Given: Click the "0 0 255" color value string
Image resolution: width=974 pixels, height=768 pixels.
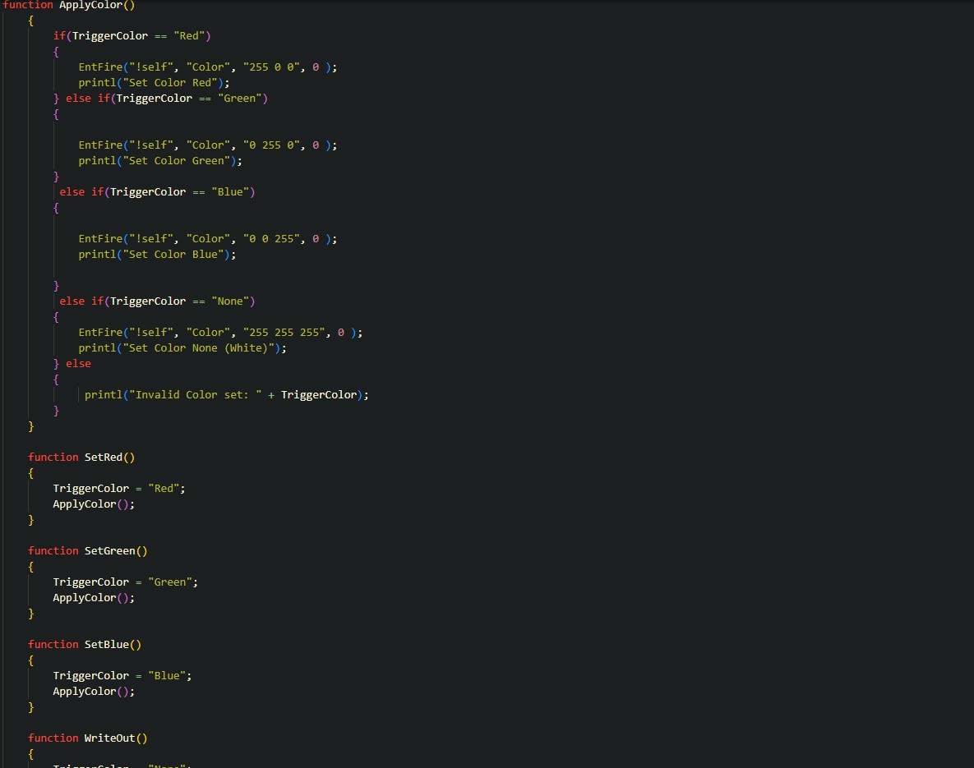Looking at the screenshot, I should point(270,239).
